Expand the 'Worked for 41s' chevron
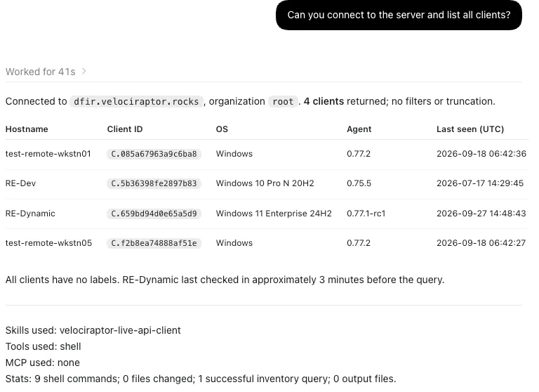This screenshot has height=392, width=539. pos(84,71)
